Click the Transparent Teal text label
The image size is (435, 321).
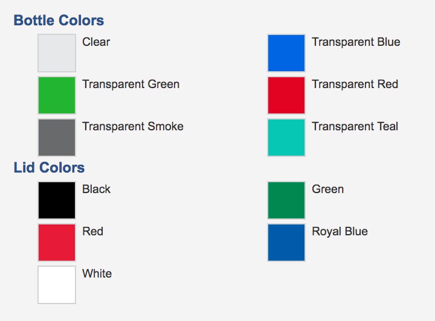coord(355,126)
